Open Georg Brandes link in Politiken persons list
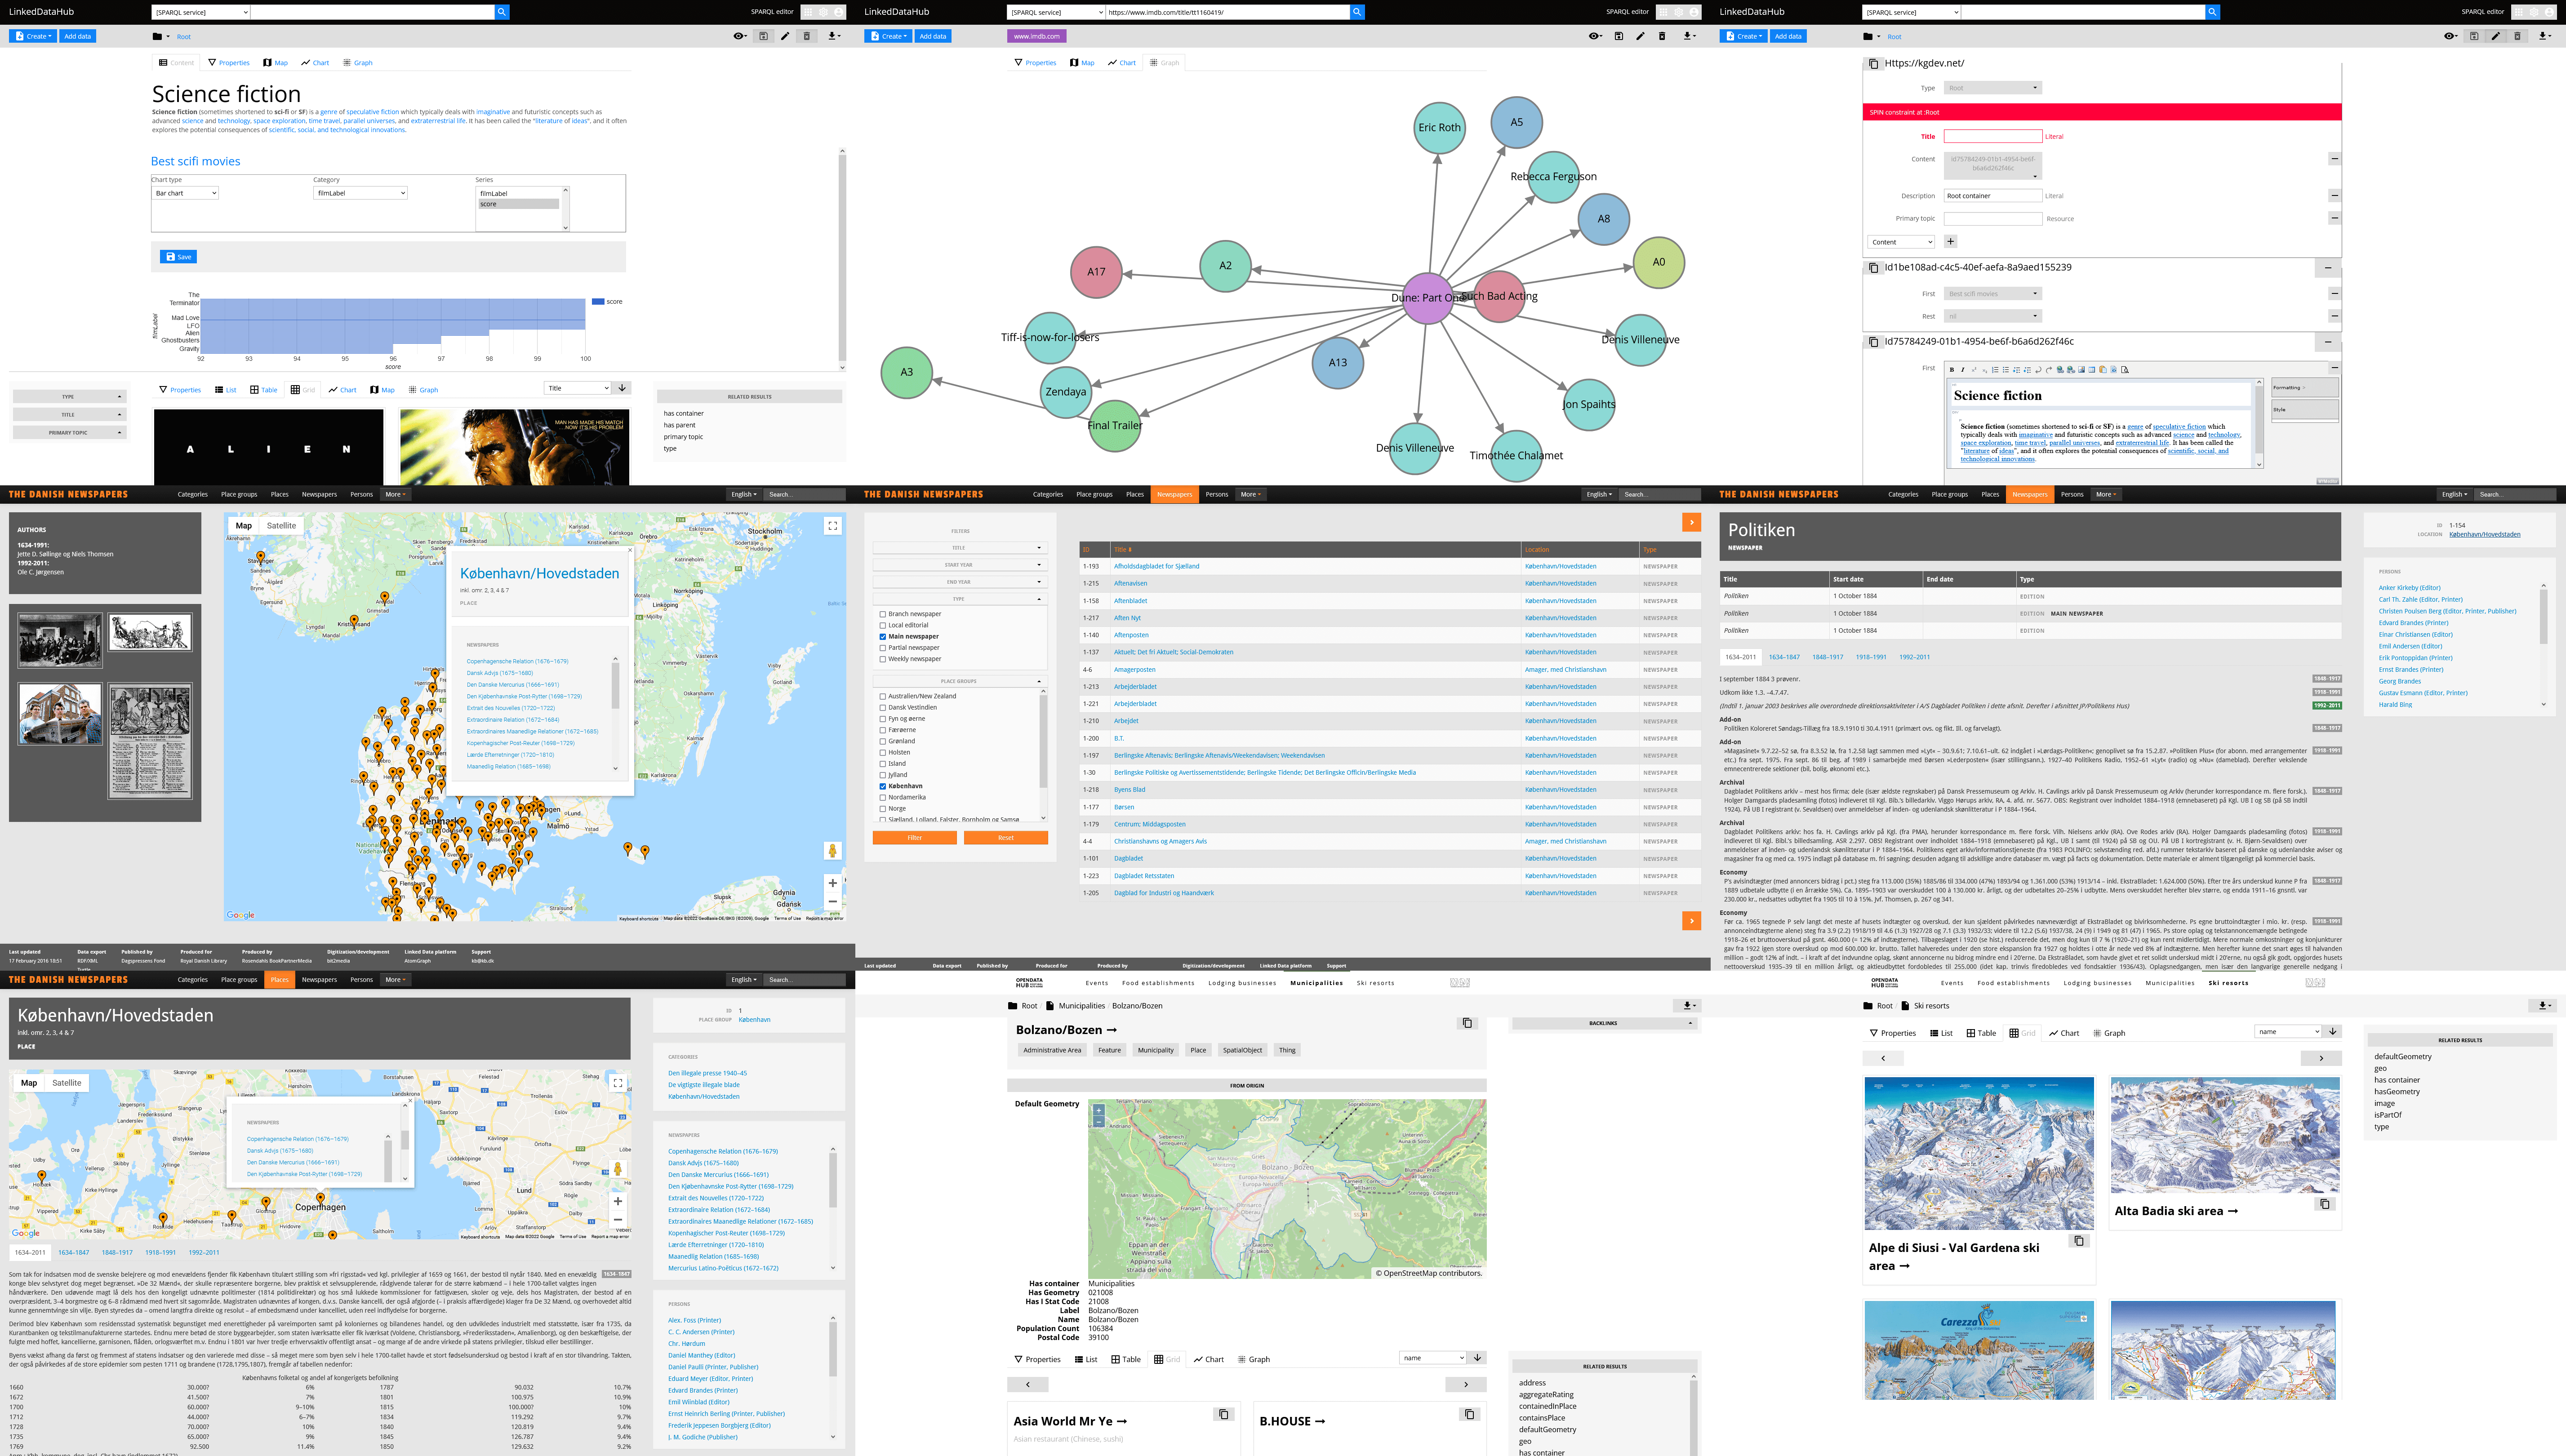Screen dimensions: 2566x1456 2400,681
